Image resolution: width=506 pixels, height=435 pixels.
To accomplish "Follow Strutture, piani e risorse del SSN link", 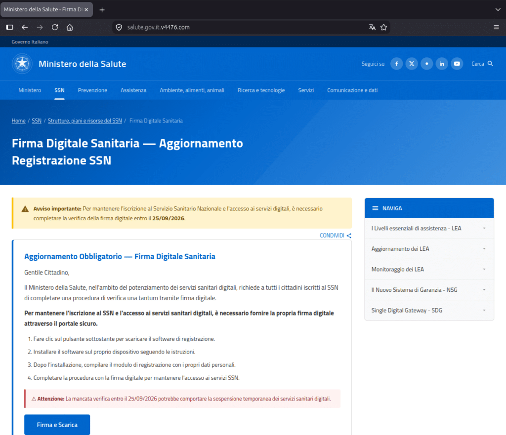I will click(85, 120).
